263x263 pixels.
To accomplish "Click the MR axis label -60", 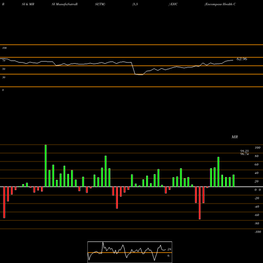I will (257, 215).
